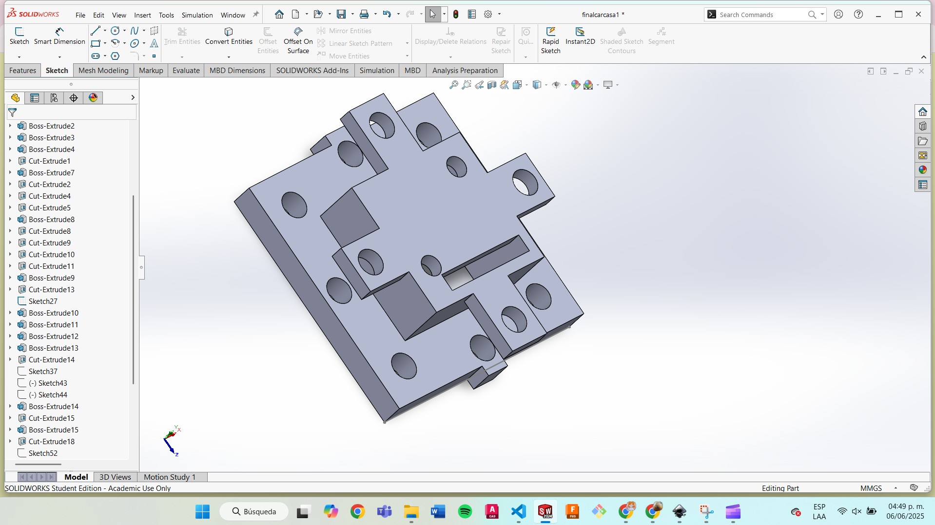Image resolution: width=935 pixels, height=525 pixels.
Task: Select the Corner Rectangle tool
Action: click(x=96, y=43)
